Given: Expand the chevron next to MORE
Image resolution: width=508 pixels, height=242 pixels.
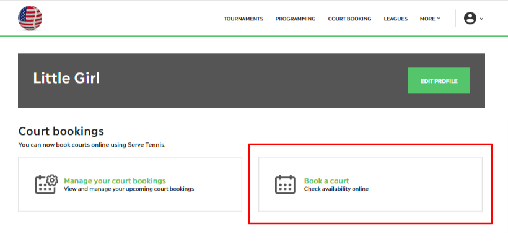Looking at the screenshot, I should (439, 19).
